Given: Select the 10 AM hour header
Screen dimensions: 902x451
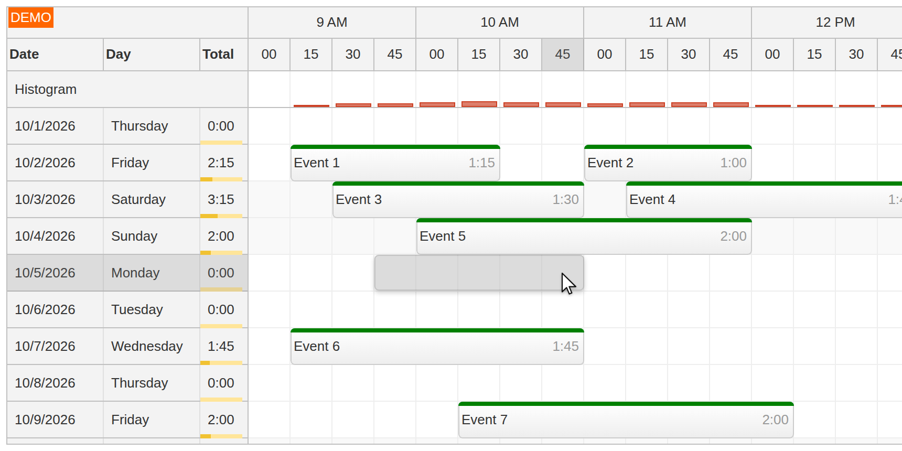Looking at the screenshot, I should point(500,23).
